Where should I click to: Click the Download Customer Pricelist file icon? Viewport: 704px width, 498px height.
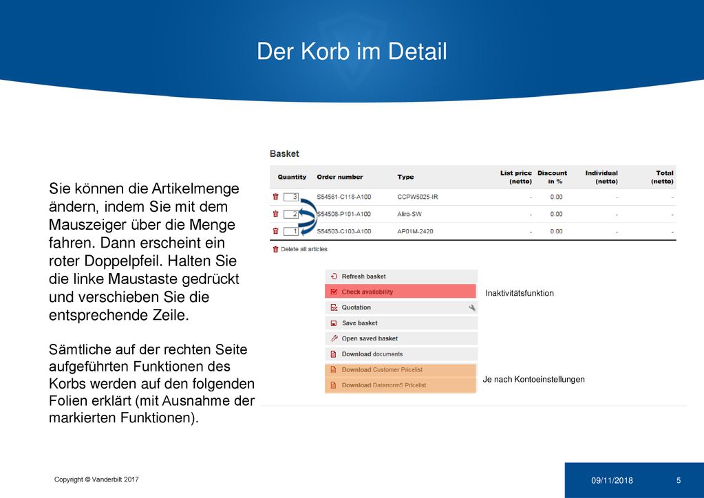click(334, 369)
